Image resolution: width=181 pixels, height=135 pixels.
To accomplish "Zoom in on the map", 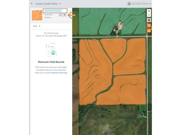I will (x=149, y=11).
